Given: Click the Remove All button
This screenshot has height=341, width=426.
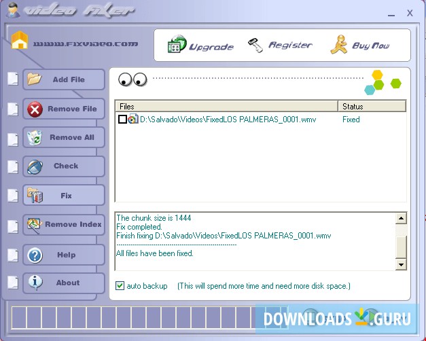Looking at the screenshot, I should pyautogui.click(x=64, y=137).
